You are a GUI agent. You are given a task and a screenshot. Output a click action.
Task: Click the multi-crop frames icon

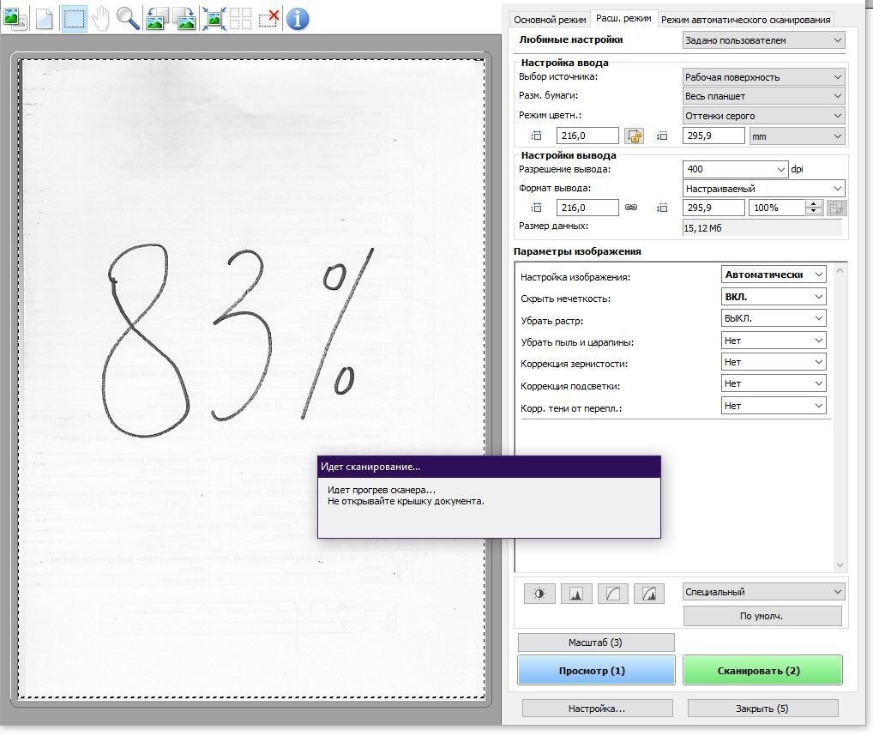[x=240, y=19]
